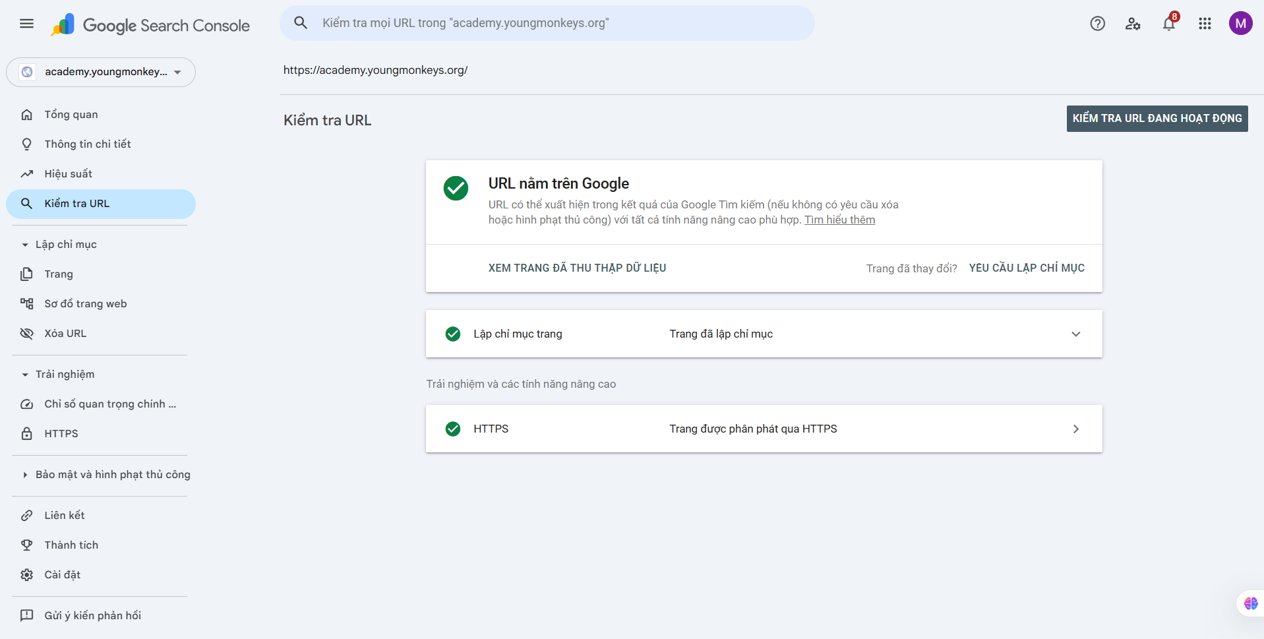Viewport: 1264px width, 639px height.
Task: Open the help icon in the top bar
Action: click(1098, 23)
